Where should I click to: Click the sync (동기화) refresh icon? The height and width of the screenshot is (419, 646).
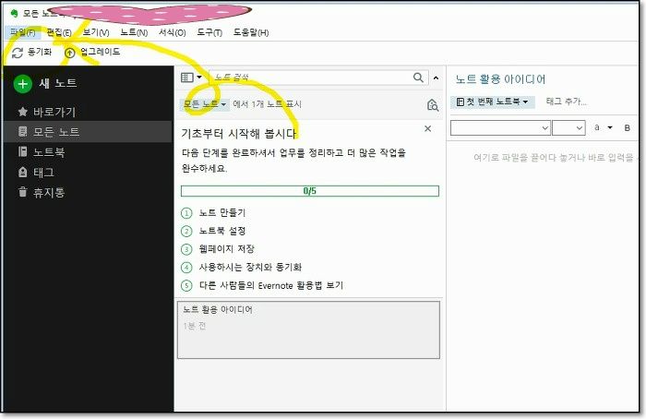[18, 53]
